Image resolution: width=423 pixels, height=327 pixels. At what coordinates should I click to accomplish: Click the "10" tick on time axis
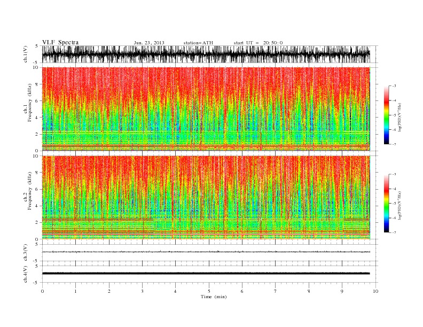click(x=375, y=291)
